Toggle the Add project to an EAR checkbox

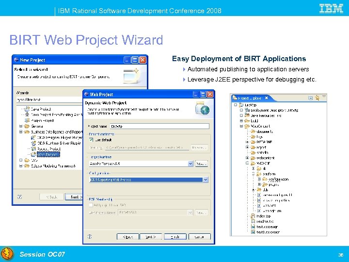click(91, 205)
